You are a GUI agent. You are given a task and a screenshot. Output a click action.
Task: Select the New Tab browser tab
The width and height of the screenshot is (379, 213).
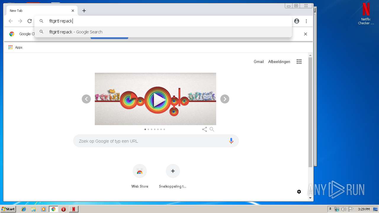pos(42,11)
